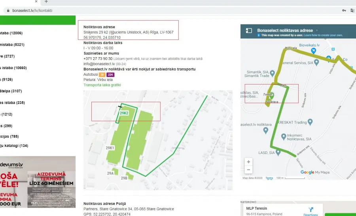
Task: Click the 29A building label on site map
Action: tap(110, 173)
